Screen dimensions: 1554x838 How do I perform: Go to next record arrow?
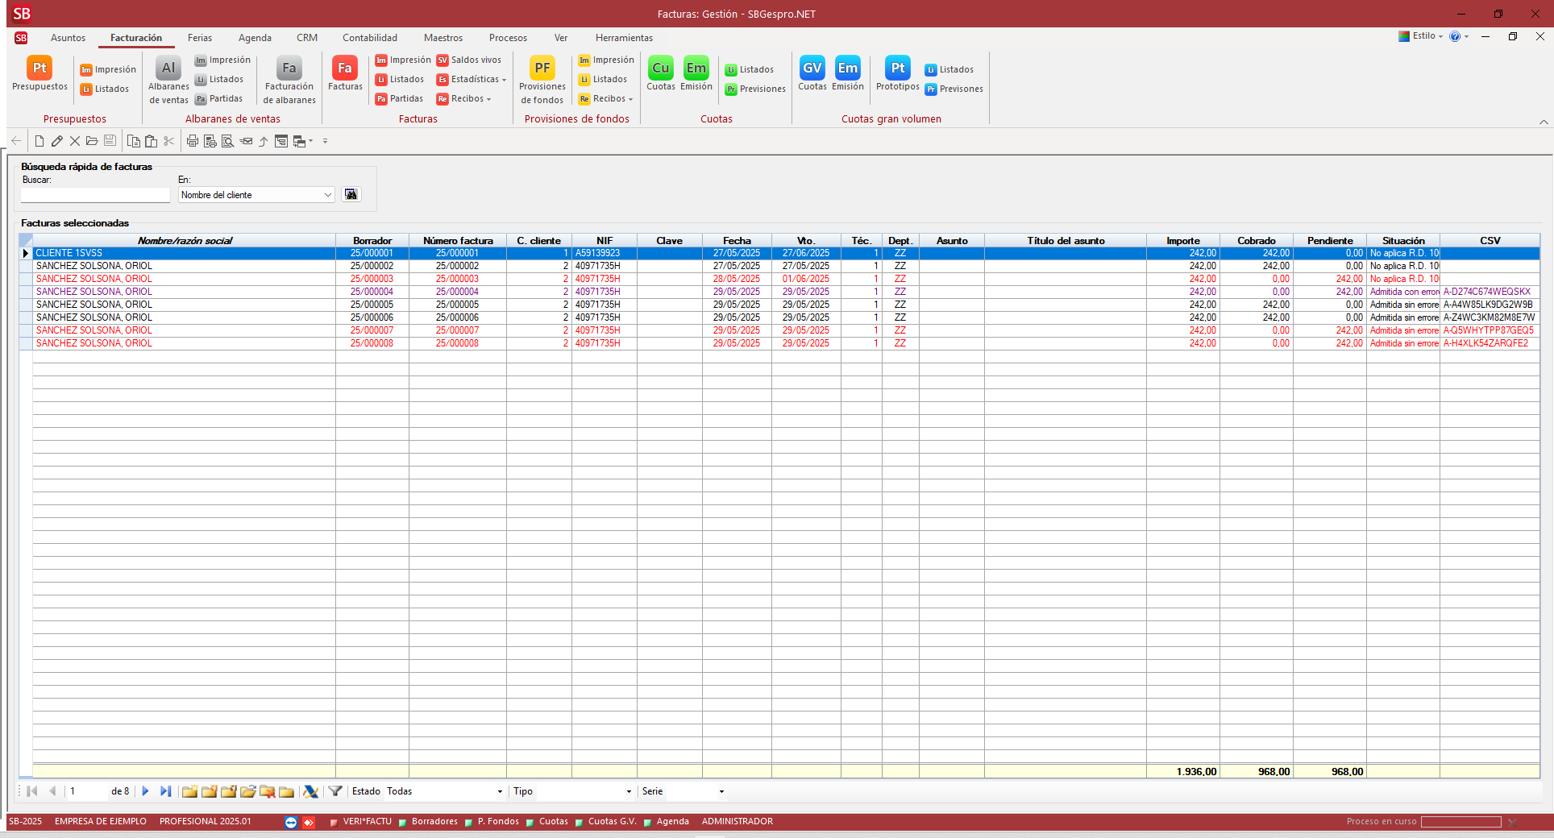[146, 791]
